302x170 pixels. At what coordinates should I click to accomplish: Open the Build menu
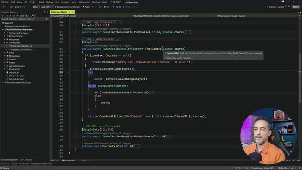41,2
